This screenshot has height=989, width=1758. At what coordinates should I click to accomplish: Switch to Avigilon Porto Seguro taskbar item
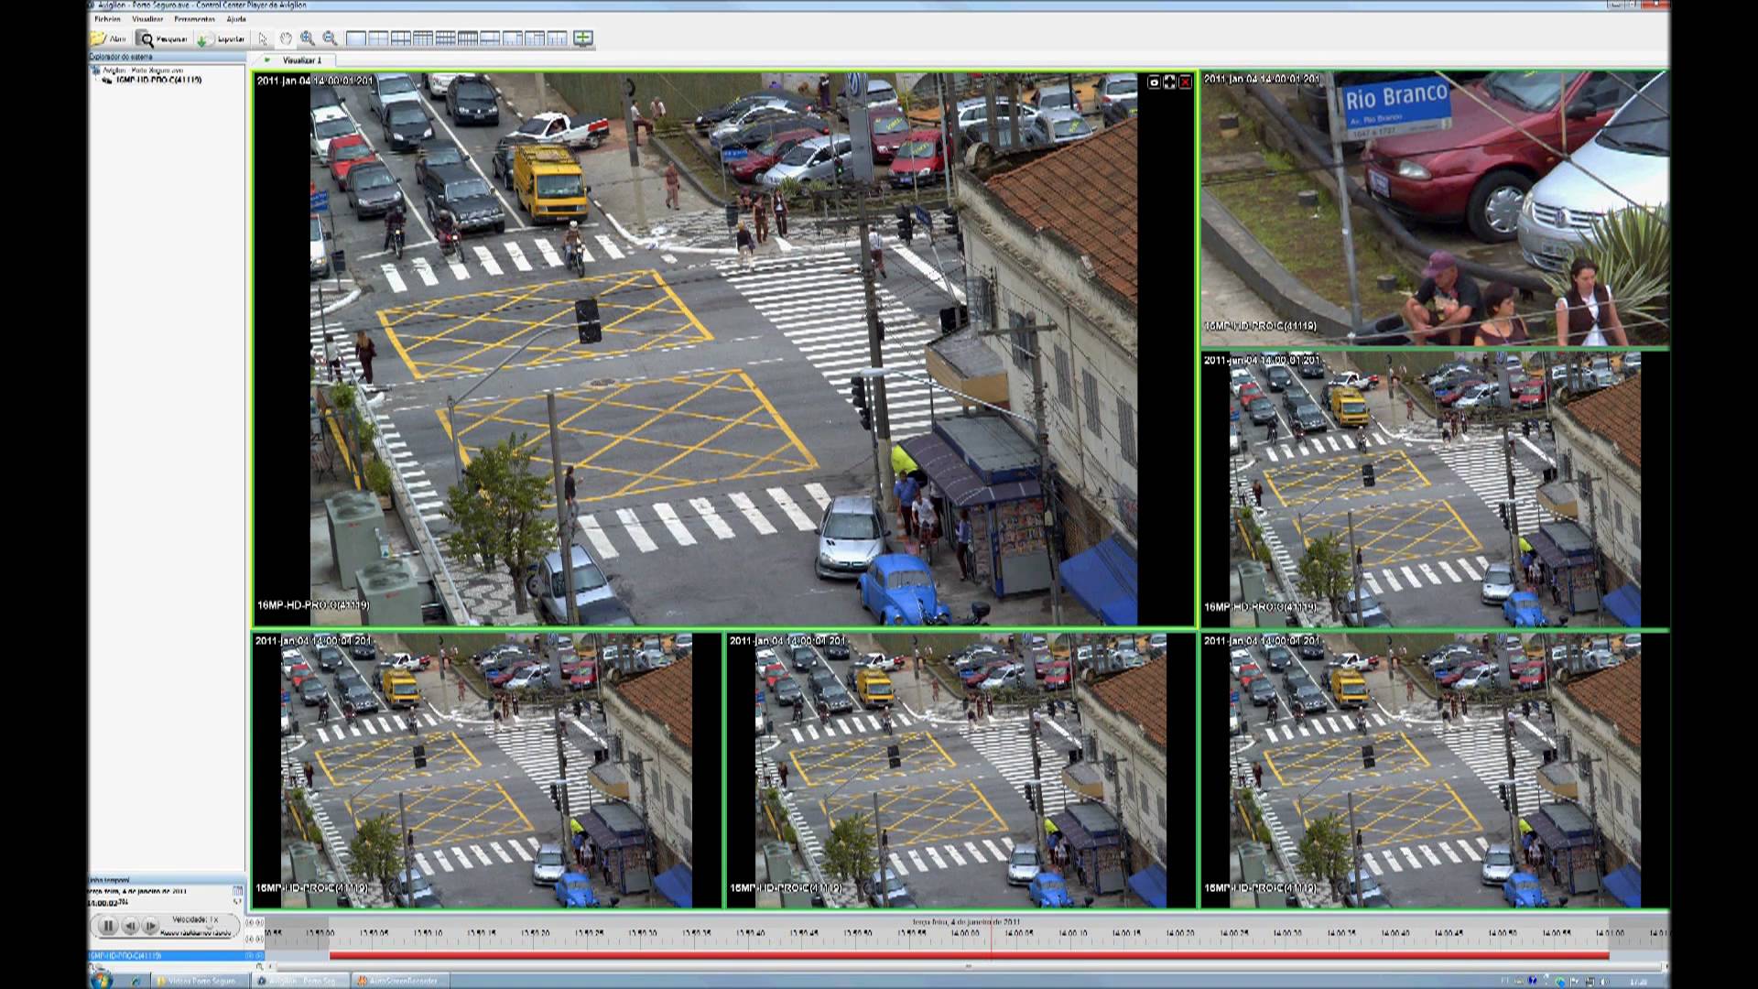(298, 981)
